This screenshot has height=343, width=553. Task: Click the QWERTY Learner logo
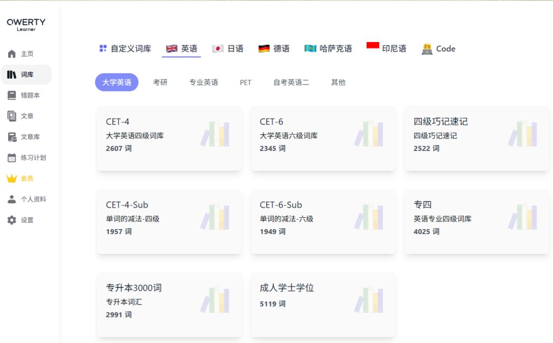pos(26,25)
